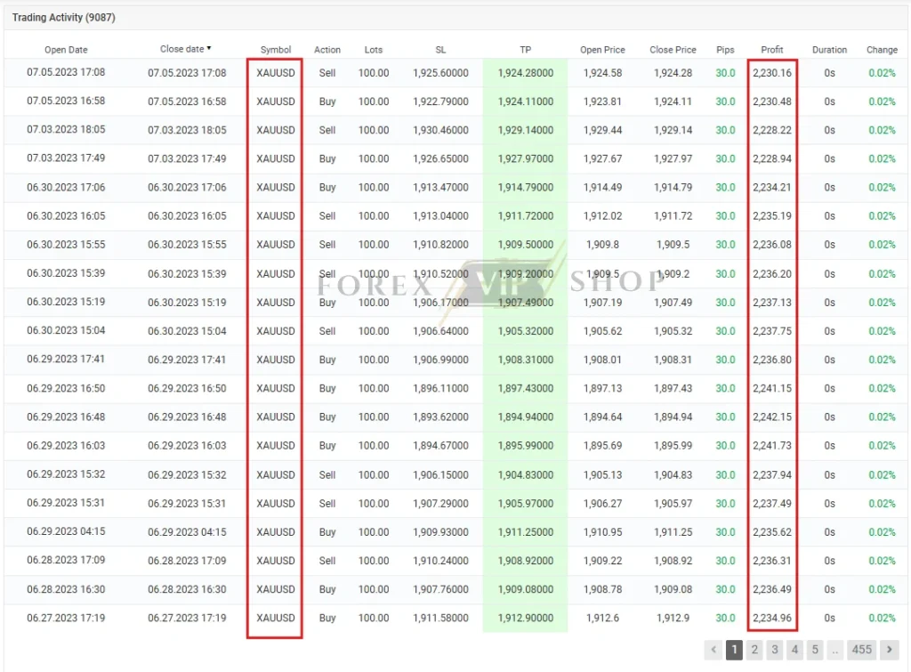Sort table by Close Price header
This screenshot has height=672, width=911.
pyautogui.click(x=673, y=50)
